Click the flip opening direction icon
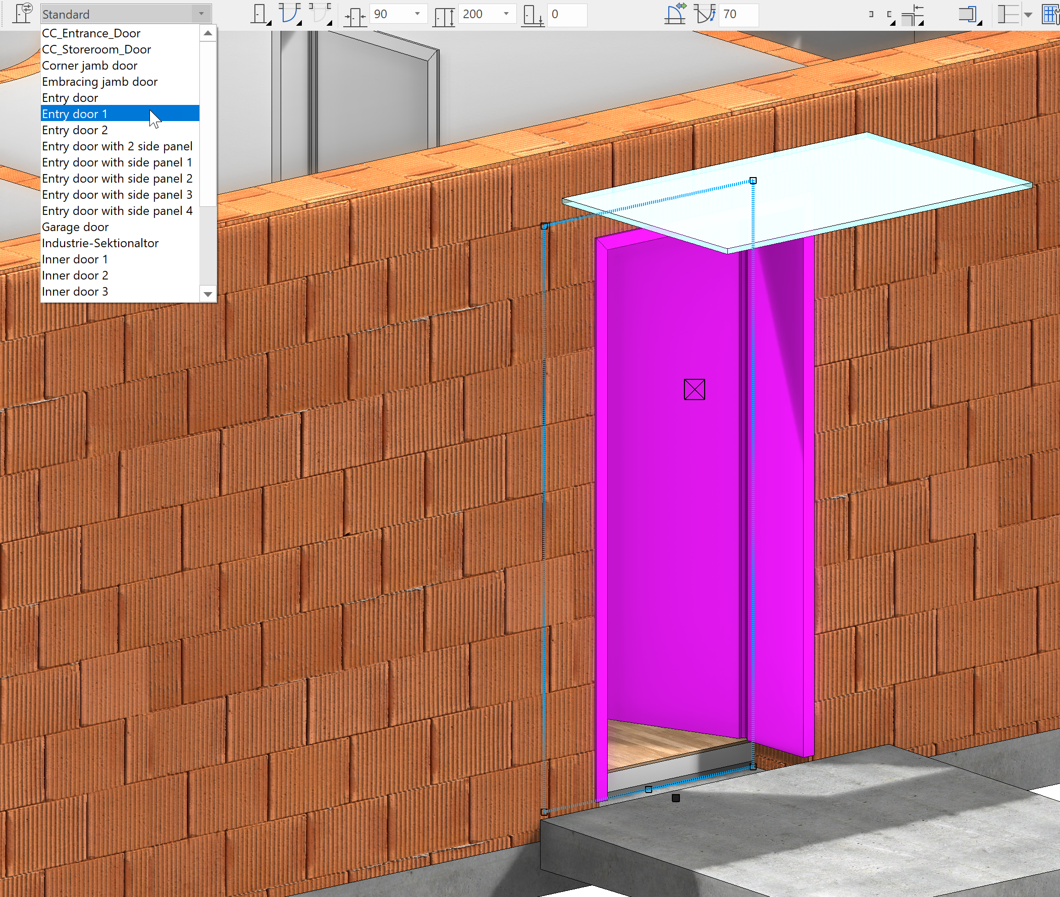 click(x=676, y=14)
